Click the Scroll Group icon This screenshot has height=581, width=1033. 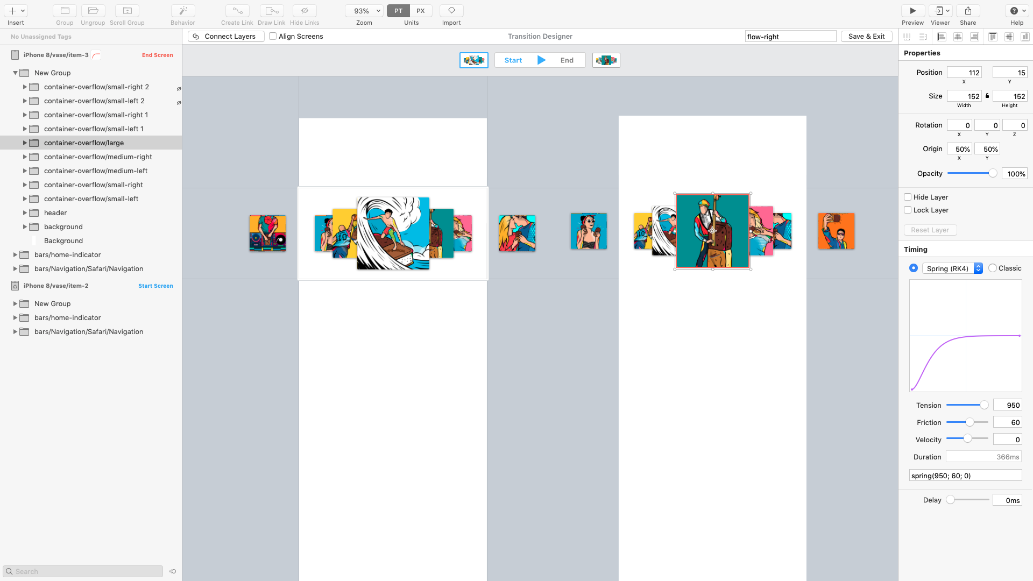pyautogui.click(x=127, y=11)
